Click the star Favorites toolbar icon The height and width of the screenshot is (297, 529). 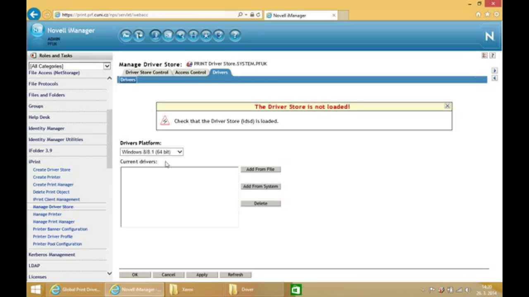coord(206,35)
